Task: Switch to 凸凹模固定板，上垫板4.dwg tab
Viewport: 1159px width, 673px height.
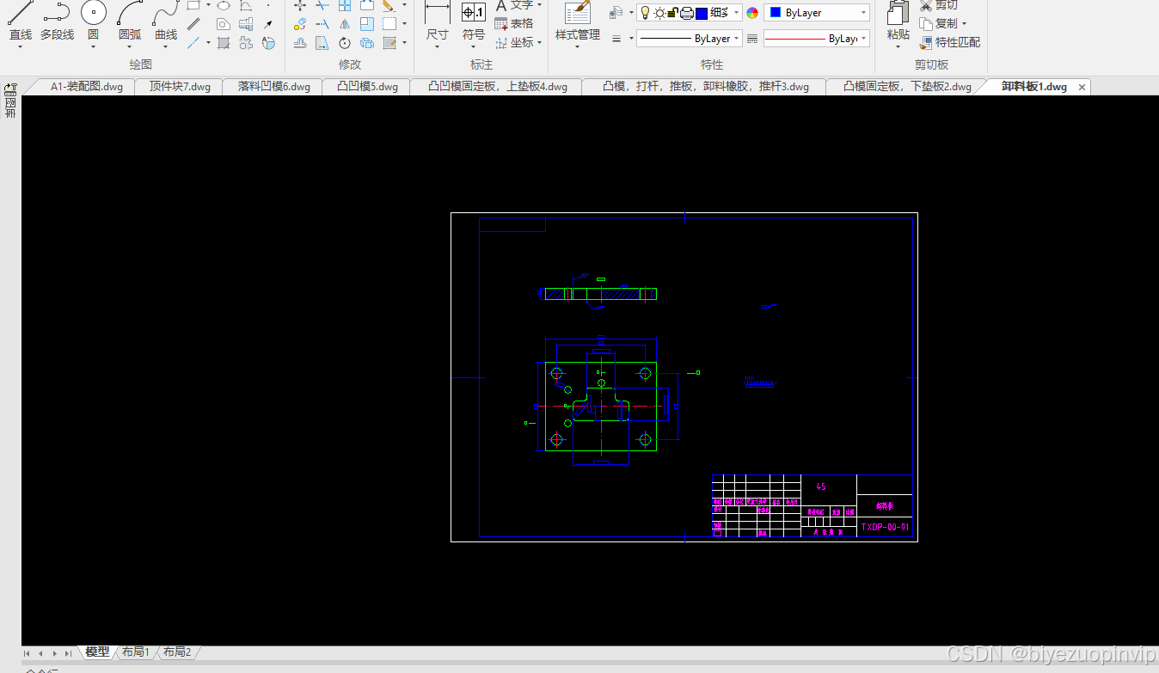Action: [x=498, y=87]
